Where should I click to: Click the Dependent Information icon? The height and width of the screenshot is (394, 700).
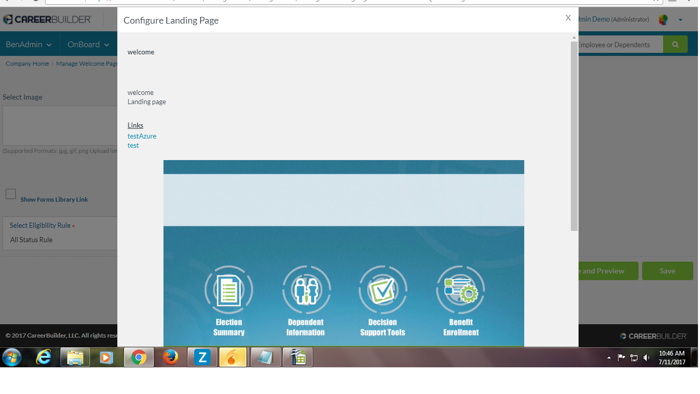[306, 290]
